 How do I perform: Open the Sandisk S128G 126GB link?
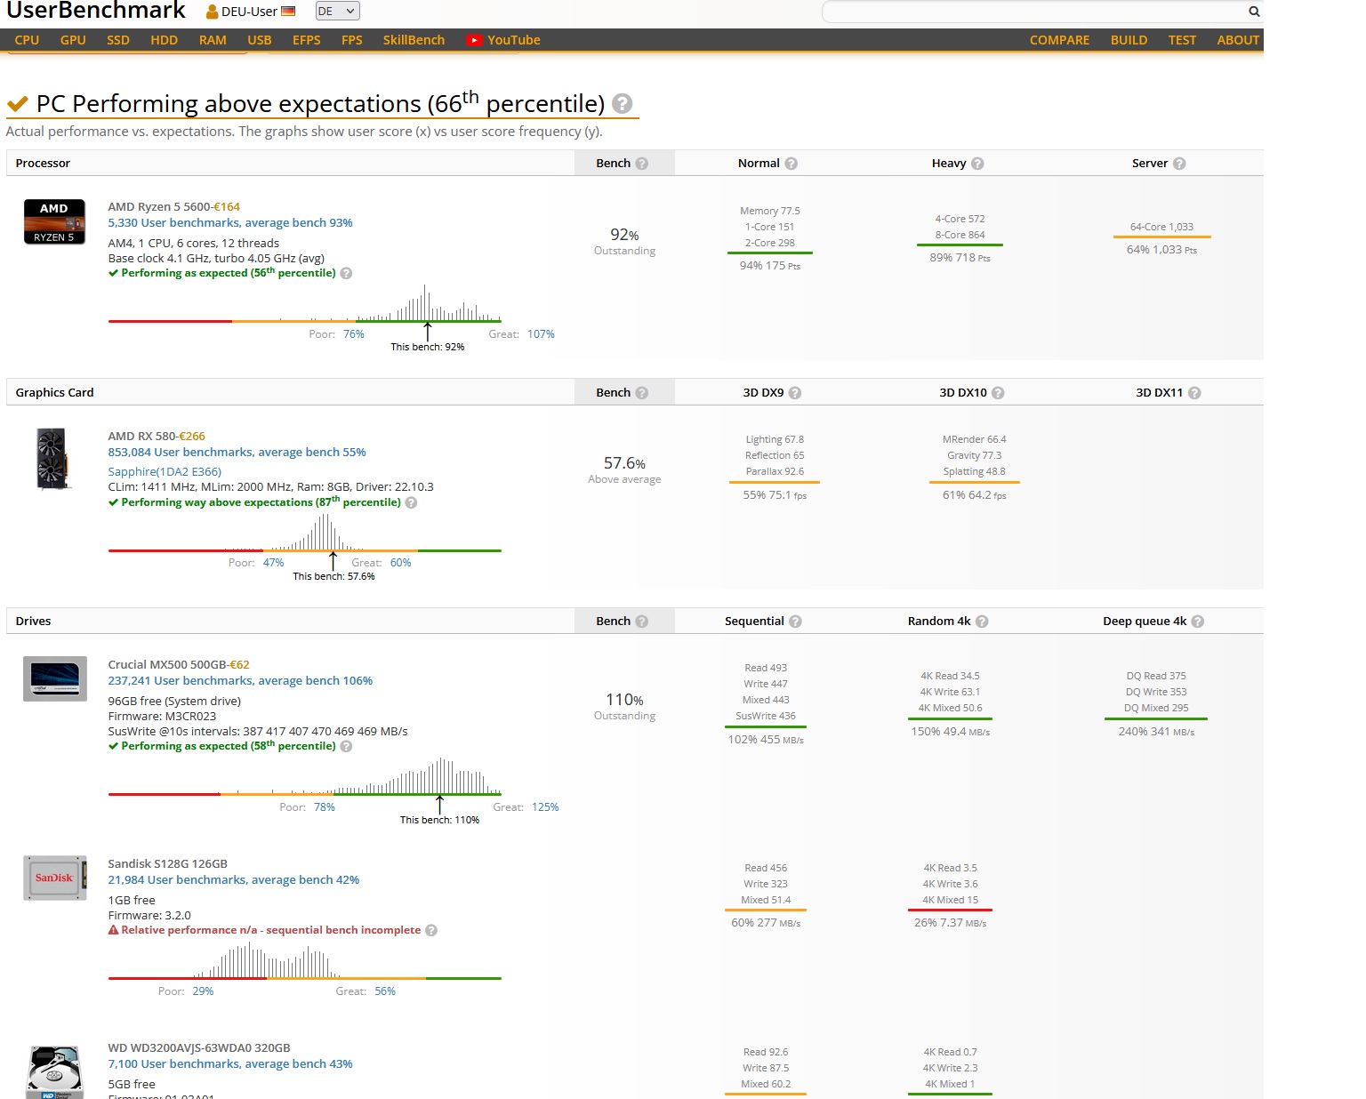coord(168,864)
